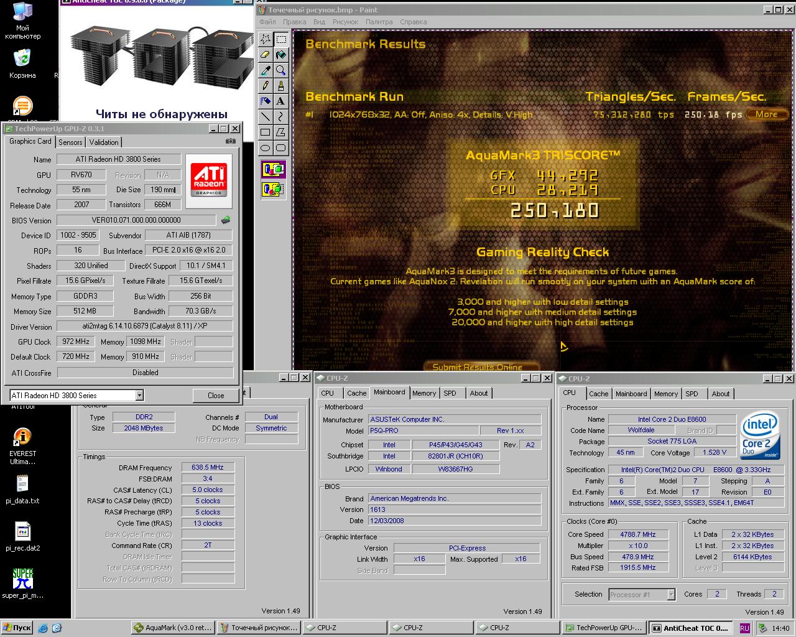Screen dimensions: 796x637
Task: Click the clock showing 14:40
Action: [780, 628]
